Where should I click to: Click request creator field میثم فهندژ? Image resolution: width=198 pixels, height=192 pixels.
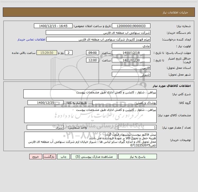(x=98, y=39)
